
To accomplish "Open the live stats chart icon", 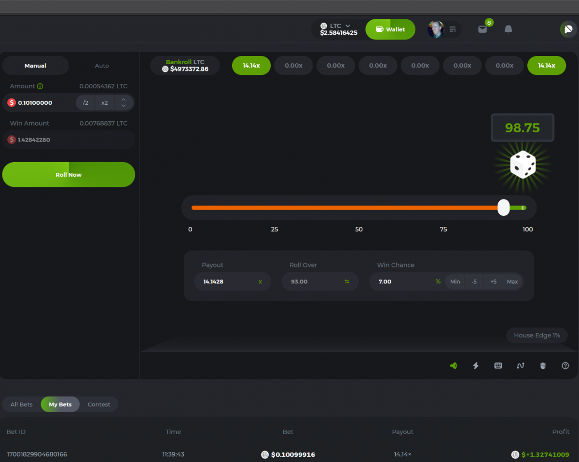I will point(520,366).
